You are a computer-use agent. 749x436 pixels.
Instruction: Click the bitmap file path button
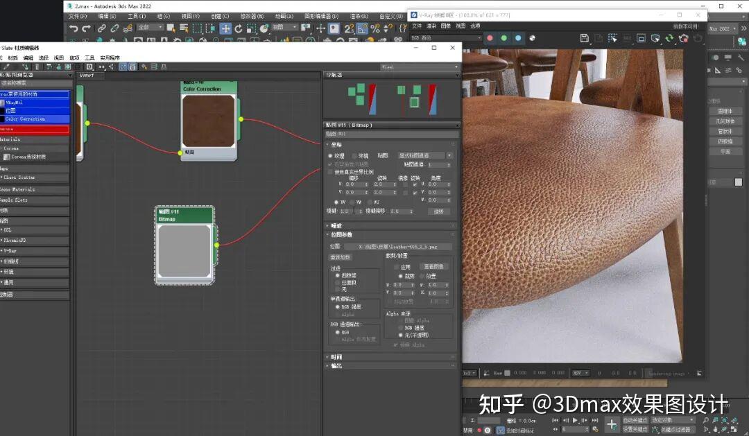pyautogui.click(x=397, y=247)
